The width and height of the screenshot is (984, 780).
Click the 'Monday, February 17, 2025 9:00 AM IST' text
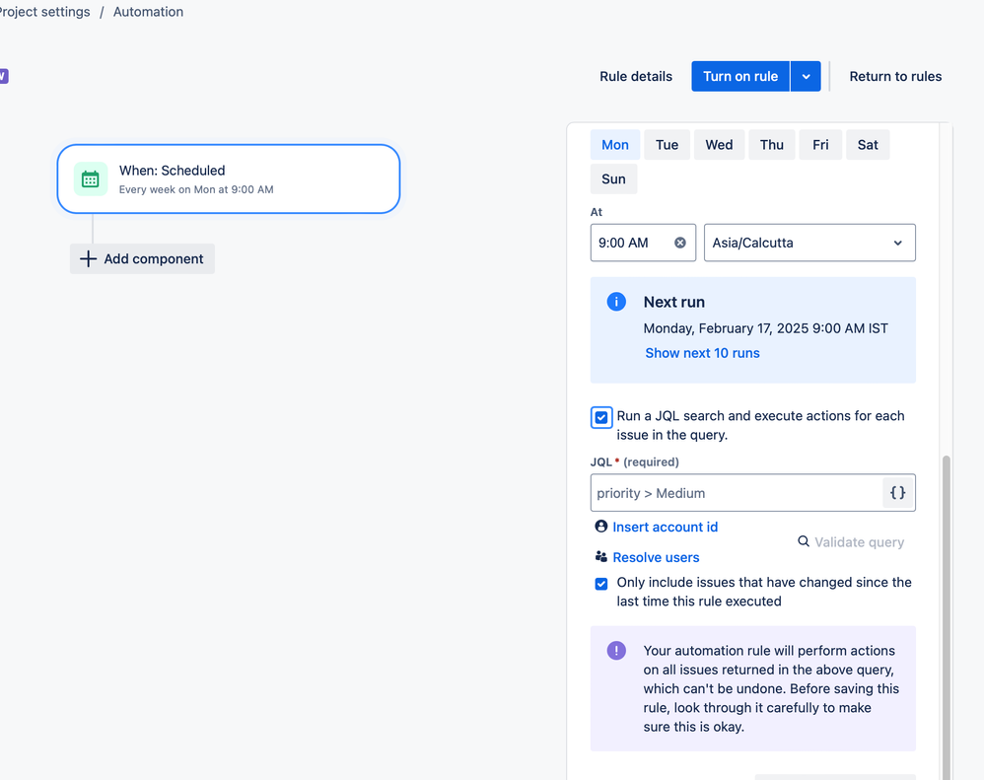[766, 328]
